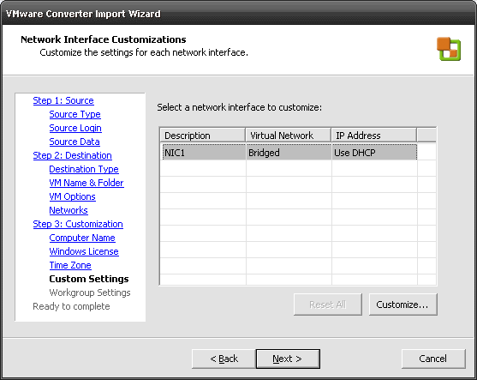Viewport: 477px width, 380px height.
Task: Click the VMware Converter Import Wizard title bar
Action: 238,14
